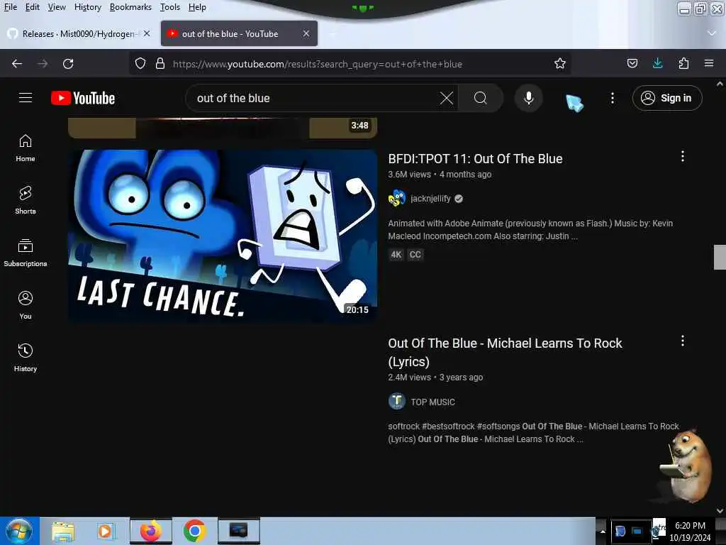Go back with browser back arrow
The height and width of the screenshot is (545, 726).
17,64
